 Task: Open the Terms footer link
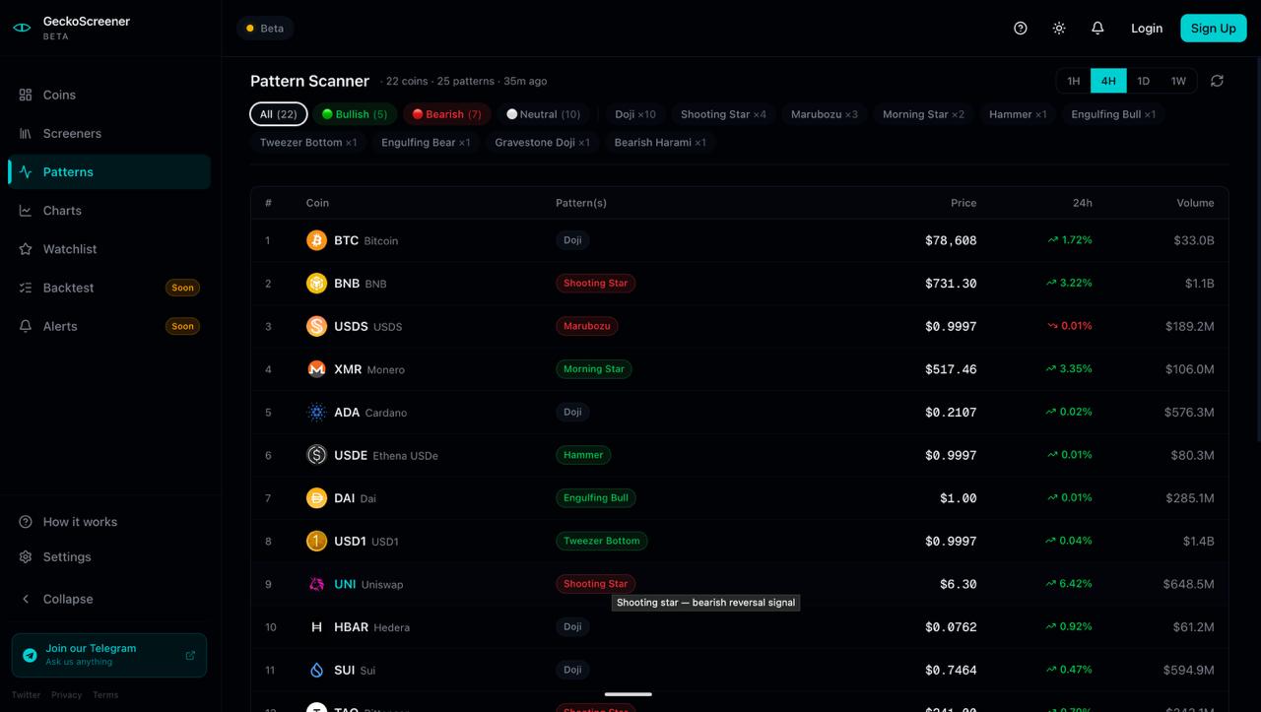point(105,695)
